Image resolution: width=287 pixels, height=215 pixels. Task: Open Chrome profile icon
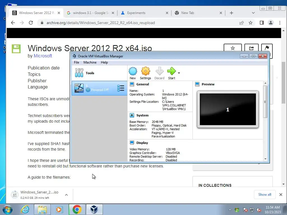[271, 23]
